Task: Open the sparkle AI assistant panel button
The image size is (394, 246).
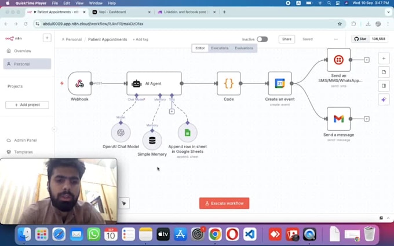Action: tap(384, 100)
